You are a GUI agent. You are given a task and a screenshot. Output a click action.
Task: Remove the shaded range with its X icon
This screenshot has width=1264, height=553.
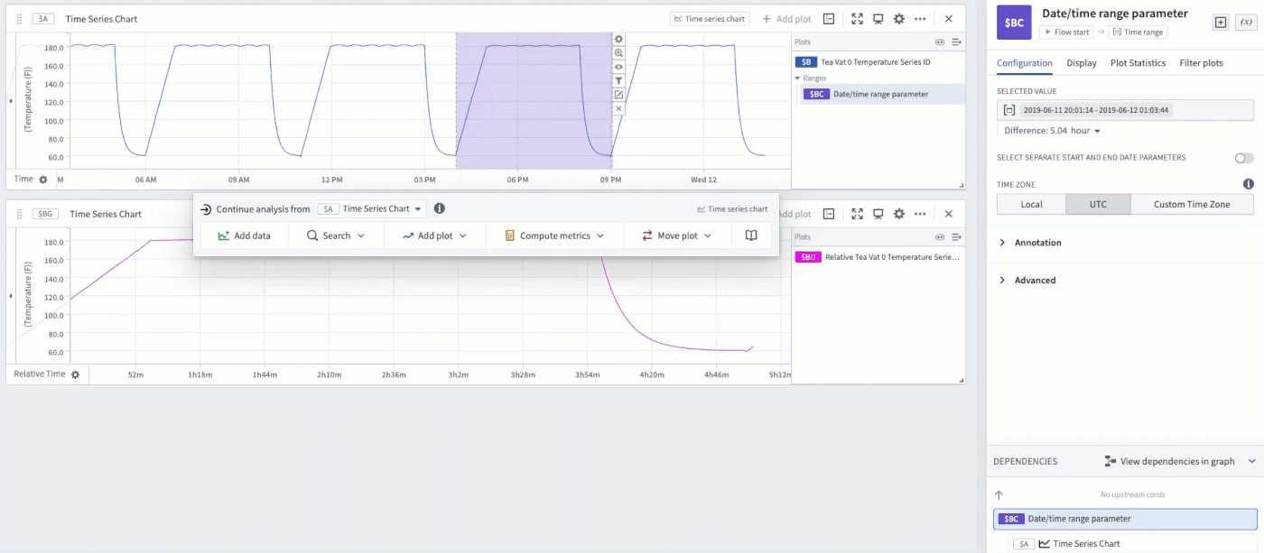(618, 108)
